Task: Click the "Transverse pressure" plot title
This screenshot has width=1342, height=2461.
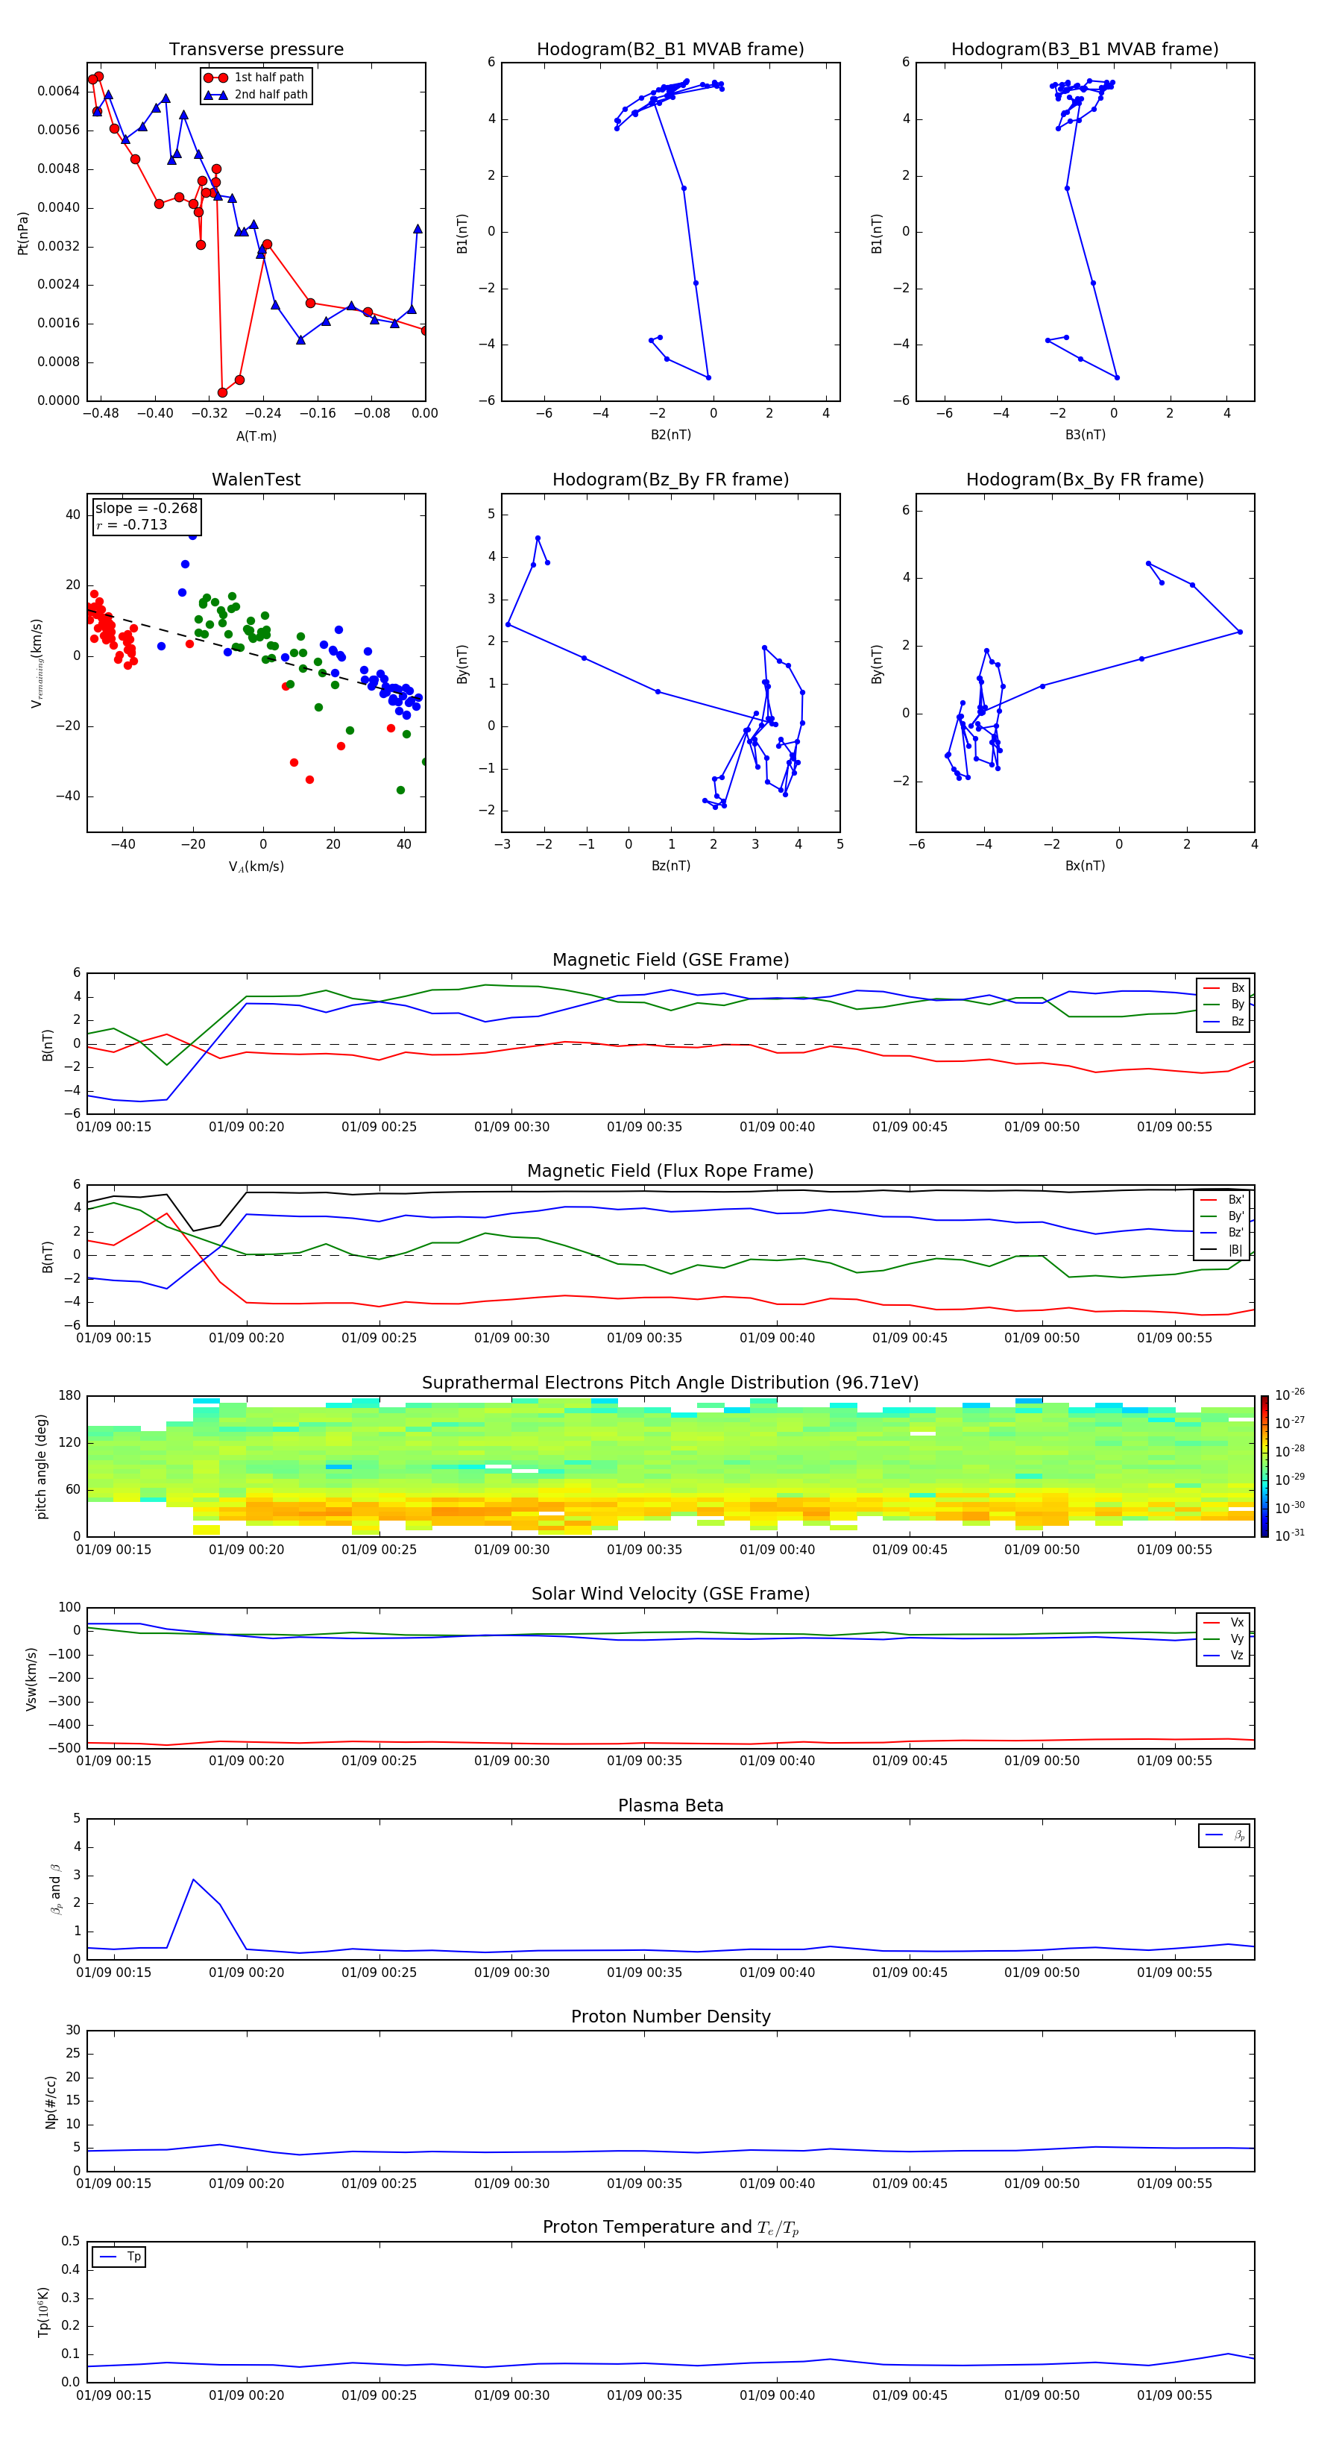Action: 256,50
